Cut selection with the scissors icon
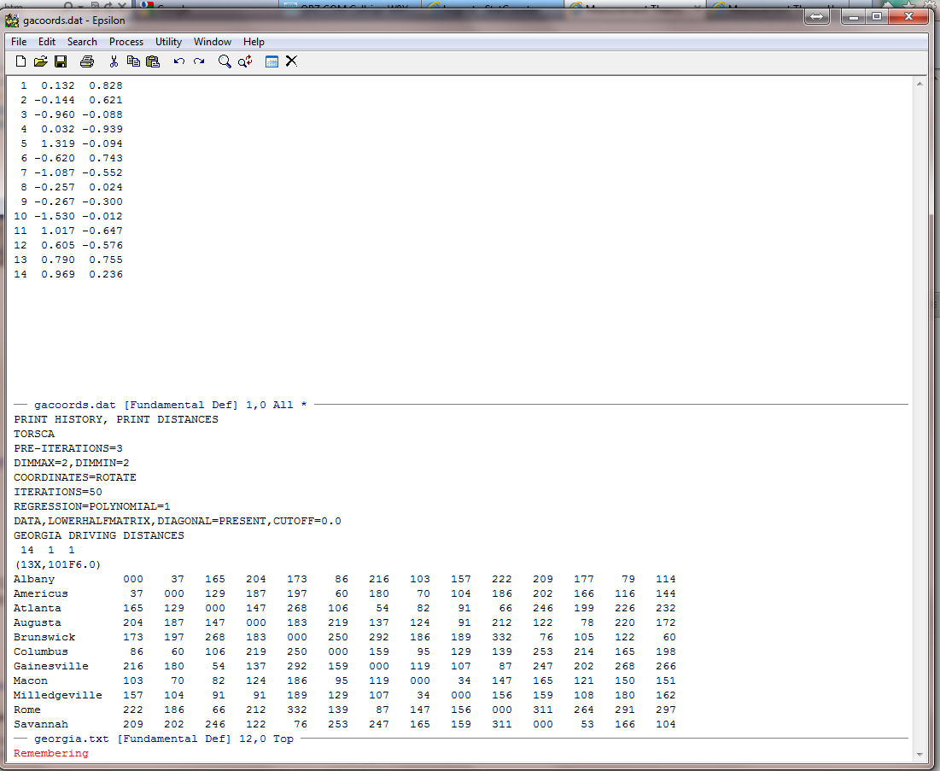 (x=114, y=61)
